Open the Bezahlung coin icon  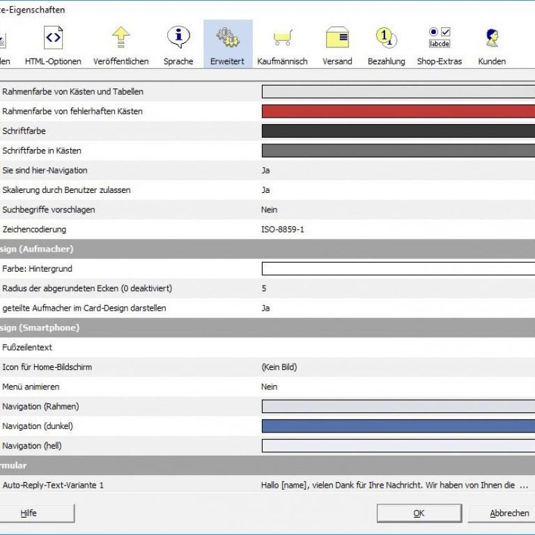(x=386, y=38)
